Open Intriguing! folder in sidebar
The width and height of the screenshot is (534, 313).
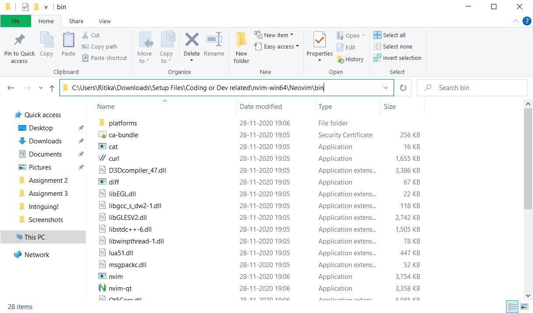(43, 206)
